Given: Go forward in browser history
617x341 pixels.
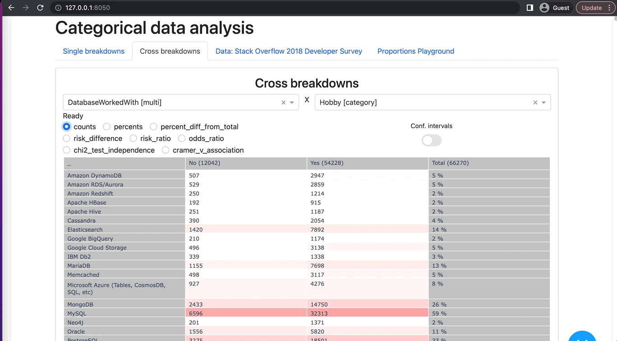Looking at the screenshot, I should click(26, 8).
